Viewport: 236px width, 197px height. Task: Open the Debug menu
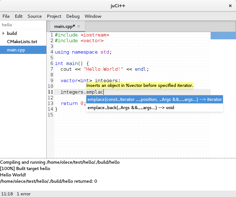(73, 16)
